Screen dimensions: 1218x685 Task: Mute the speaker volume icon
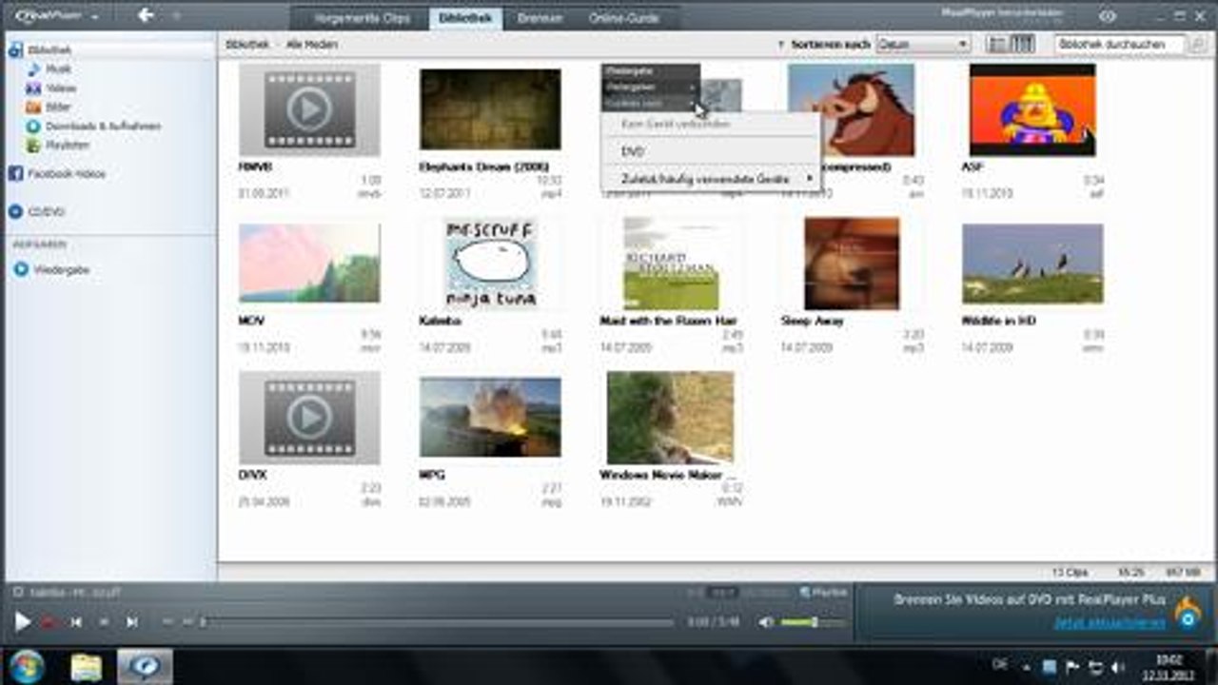pos(766,622)
